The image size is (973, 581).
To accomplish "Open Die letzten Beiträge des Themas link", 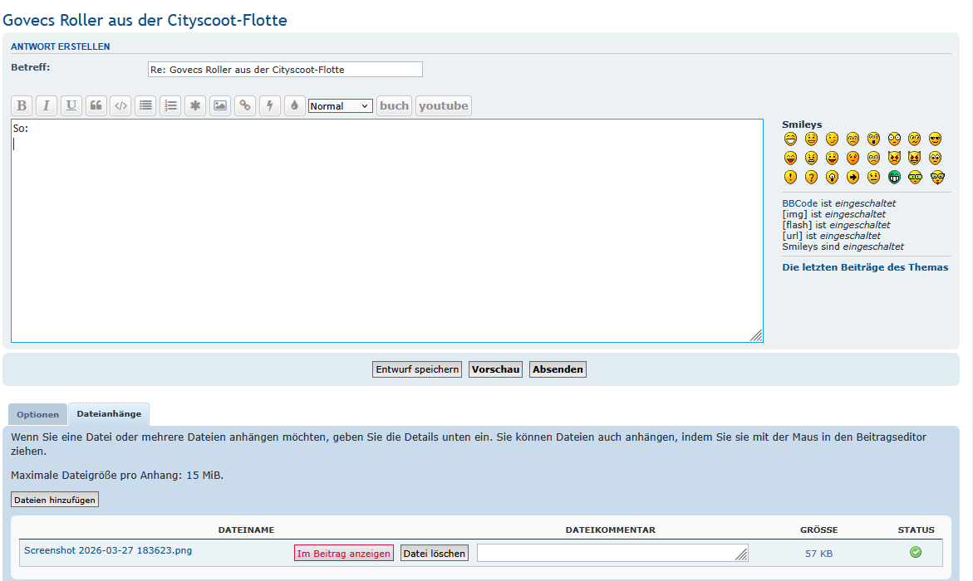I will pyautogui.click(x=865, y=267).
